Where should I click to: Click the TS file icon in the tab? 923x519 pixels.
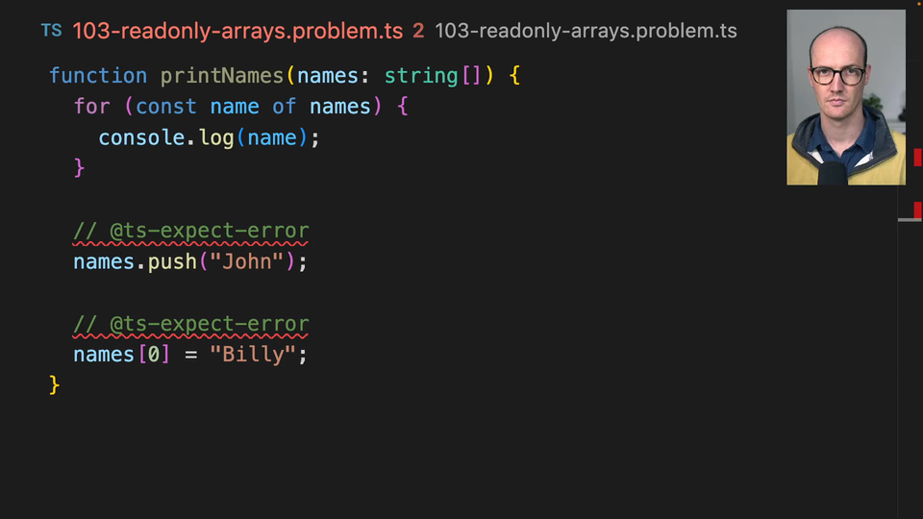tap(51, 31)
